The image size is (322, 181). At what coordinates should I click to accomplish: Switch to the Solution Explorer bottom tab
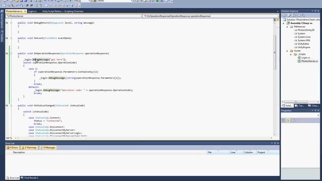coord(287,106)
